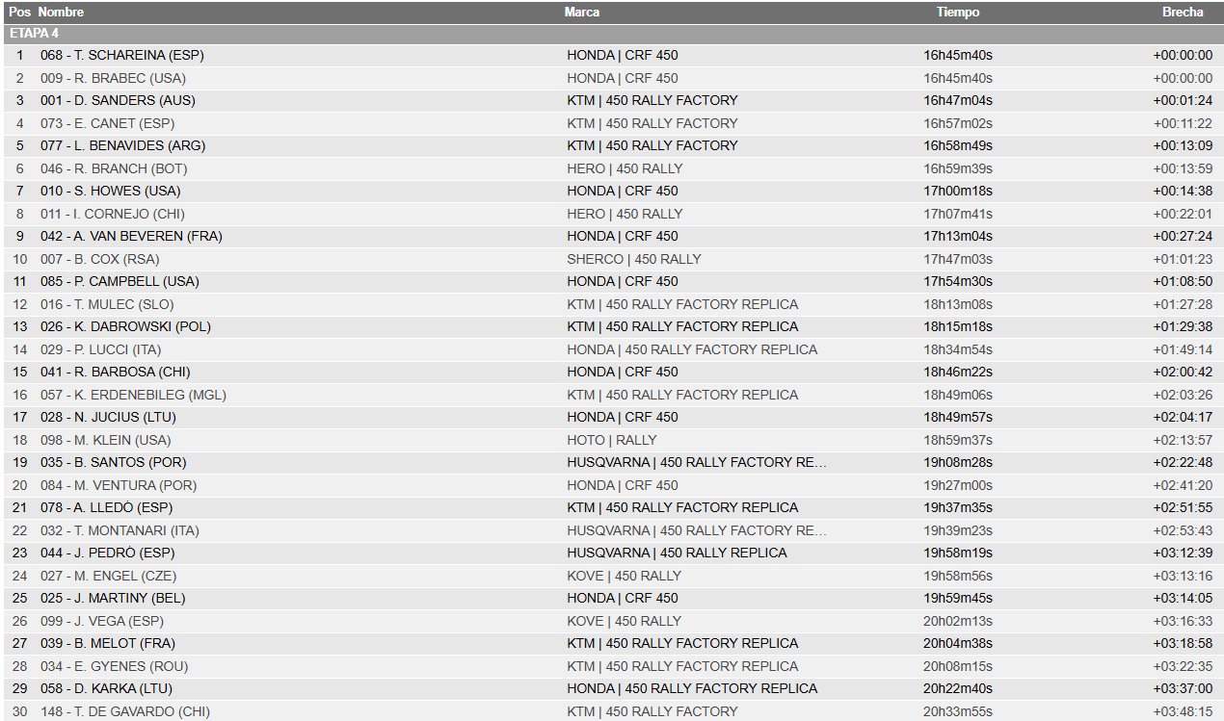Select rider 148 - T. DE GAVARDO (CHI)
Image resolution: width=1224 pixels, height=721 pixels.
point(124,711)
